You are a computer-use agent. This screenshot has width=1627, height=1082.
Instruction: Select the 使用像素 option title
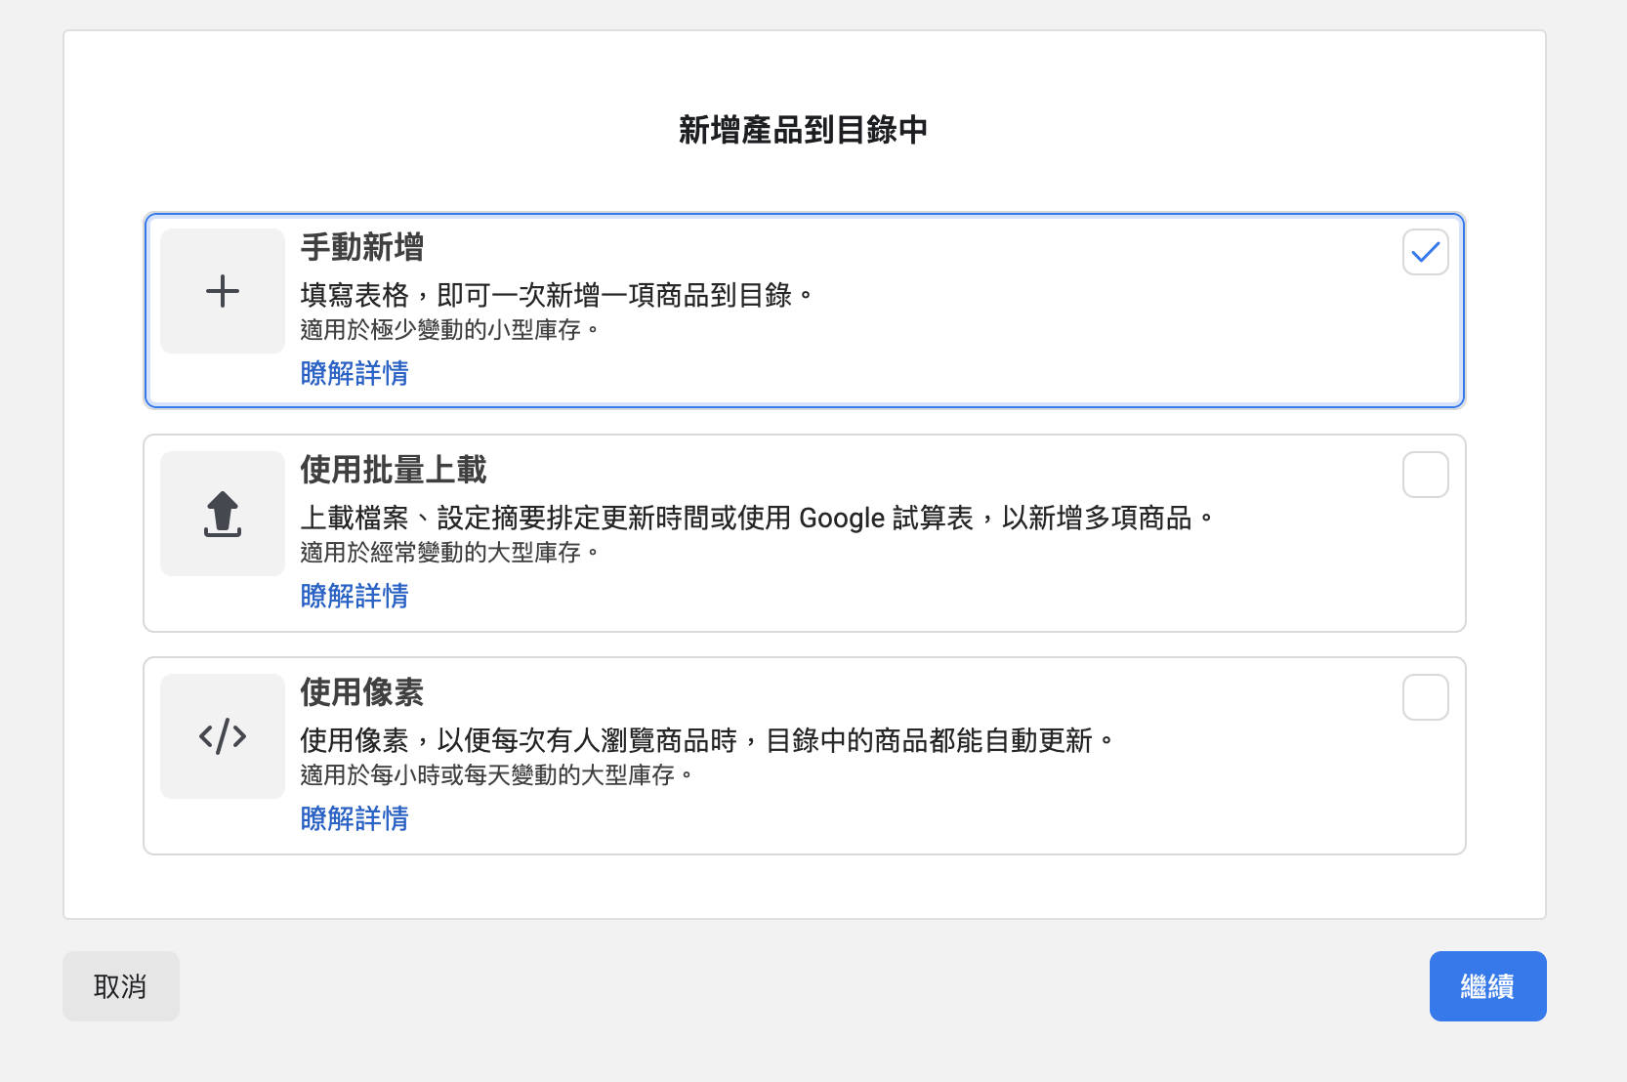click(362, 692)
